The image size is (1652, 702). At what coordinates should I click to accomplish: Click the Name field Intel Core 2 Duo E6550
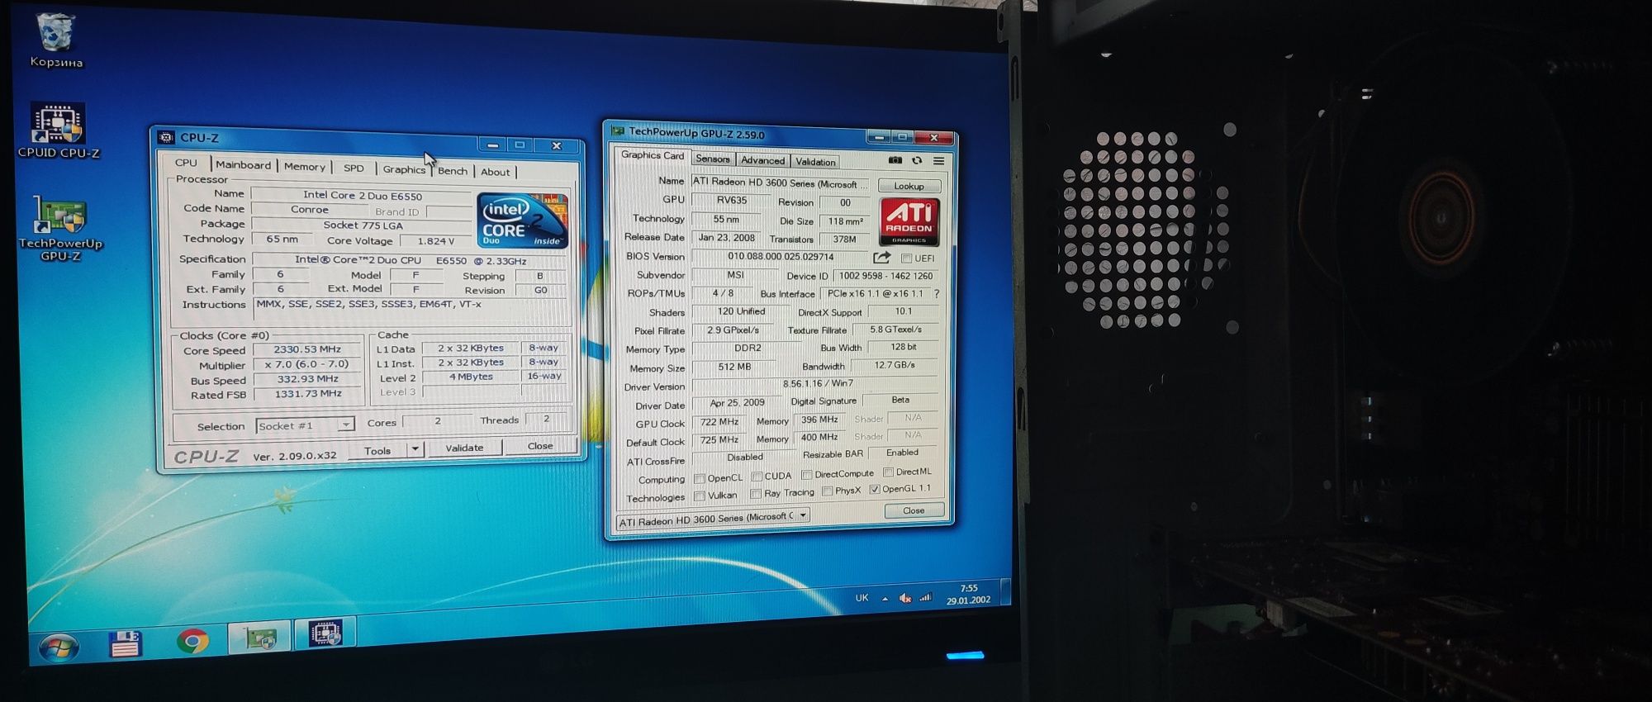(x=362, y=196)
